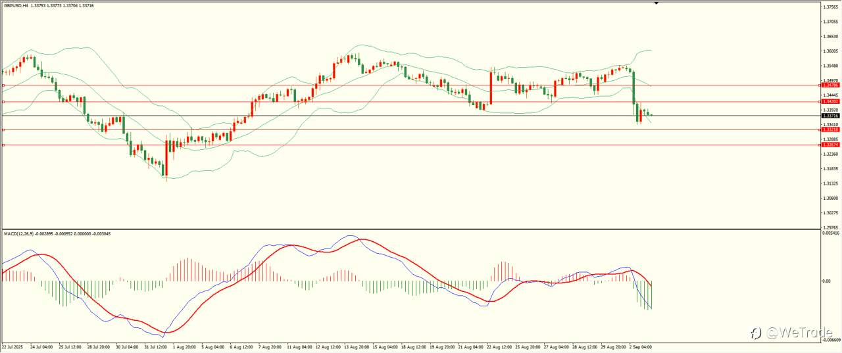The image size is (842, 353).
Task: Select the red horizontal line labeled 1.34202
Action: point(411,102)
